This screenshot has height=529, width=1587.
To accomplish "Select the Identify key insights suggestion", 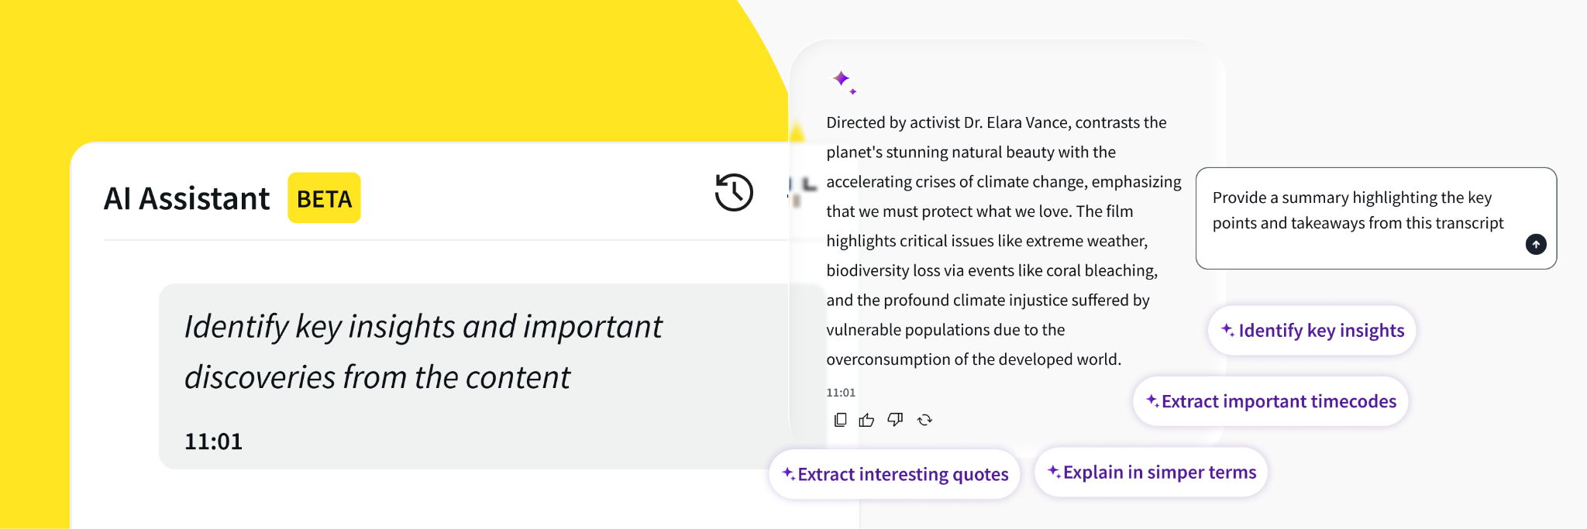I will 1312,331.
